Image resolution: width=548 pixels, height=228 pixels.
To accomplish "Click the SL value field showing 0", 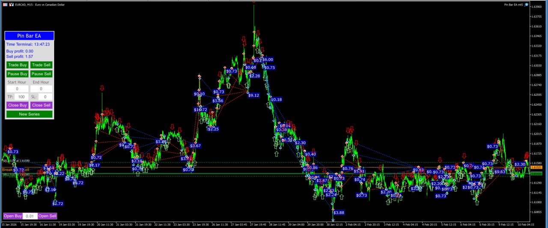I will 45,97.
